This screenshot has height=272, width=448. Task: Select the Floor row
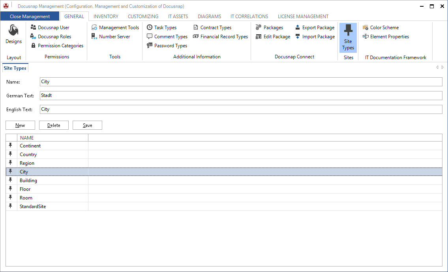tap(224, 189)
